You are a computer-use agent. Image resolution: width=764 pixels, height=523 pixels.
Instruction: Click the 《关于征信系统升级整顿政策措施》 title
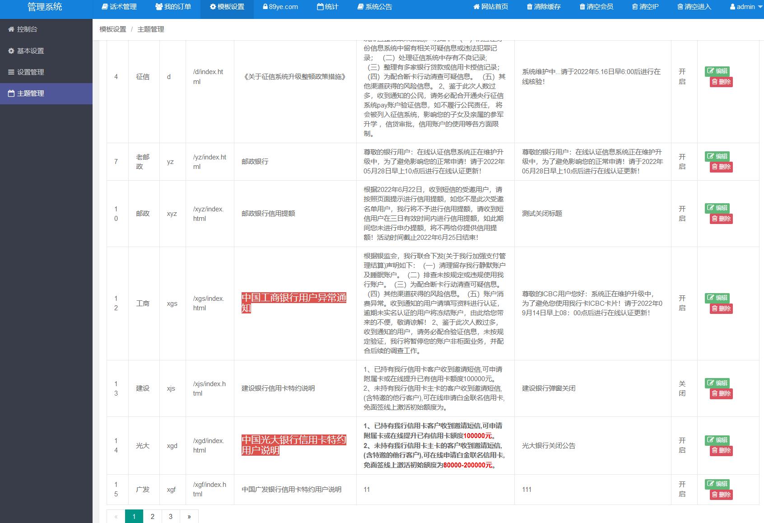click(x=294, y=77)
